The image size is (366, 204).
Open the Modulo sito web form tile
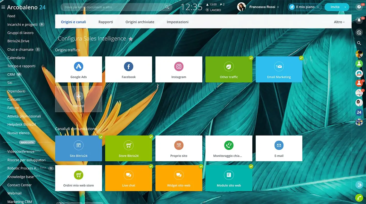pyautogui.click(x=229, y=178)
